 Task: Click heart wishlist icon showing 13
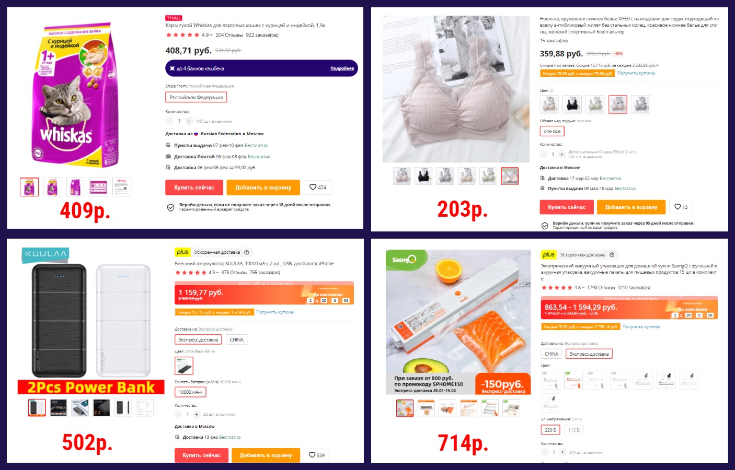click(x=681, y=207)
